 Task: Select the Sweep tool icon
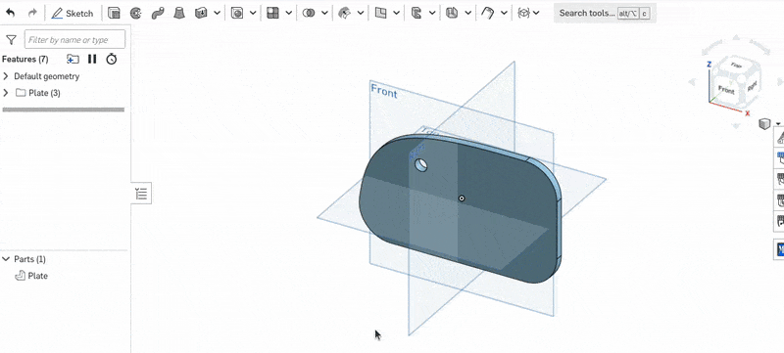pyautogui.click(x=158, y=14)
